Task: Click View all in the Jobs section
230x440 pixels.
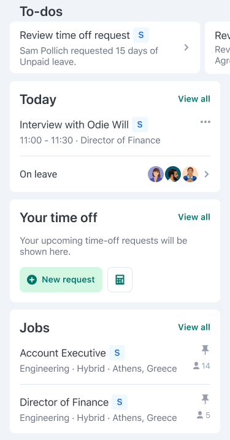Action: point(194,327)
